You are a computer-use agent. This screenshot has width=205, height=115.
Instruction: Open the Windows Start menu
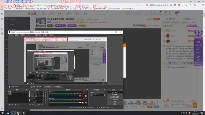(x=3, y=113)
